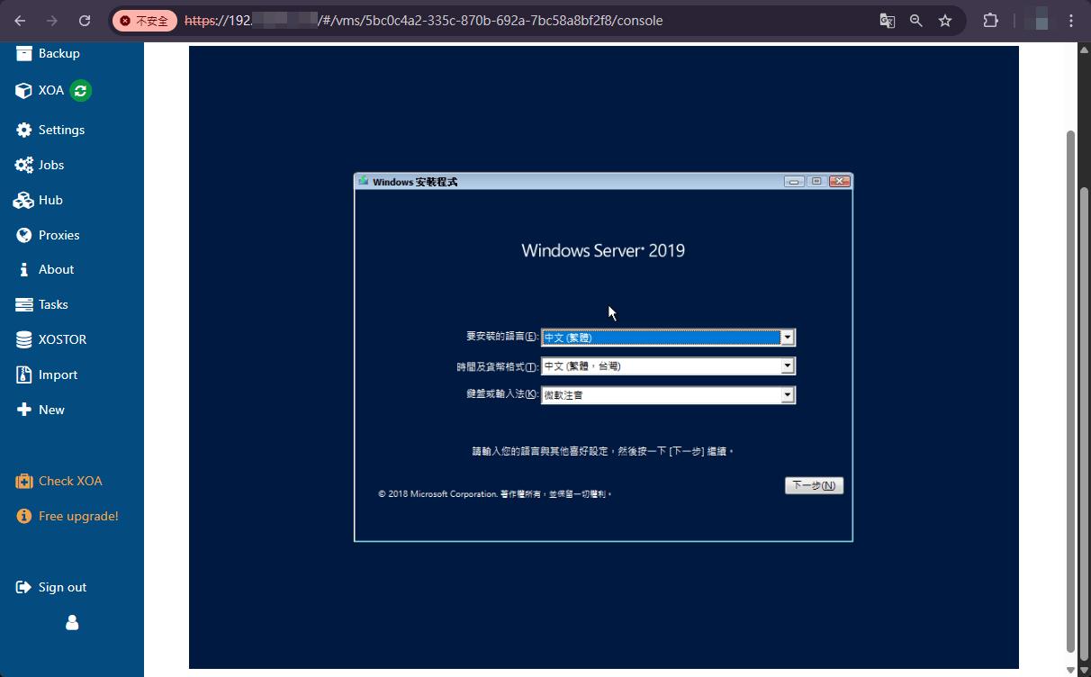Click the translate page icon in address bar
Image resolution: width=1091 pixels, height=677 pixels.
(x=887, y=20)
